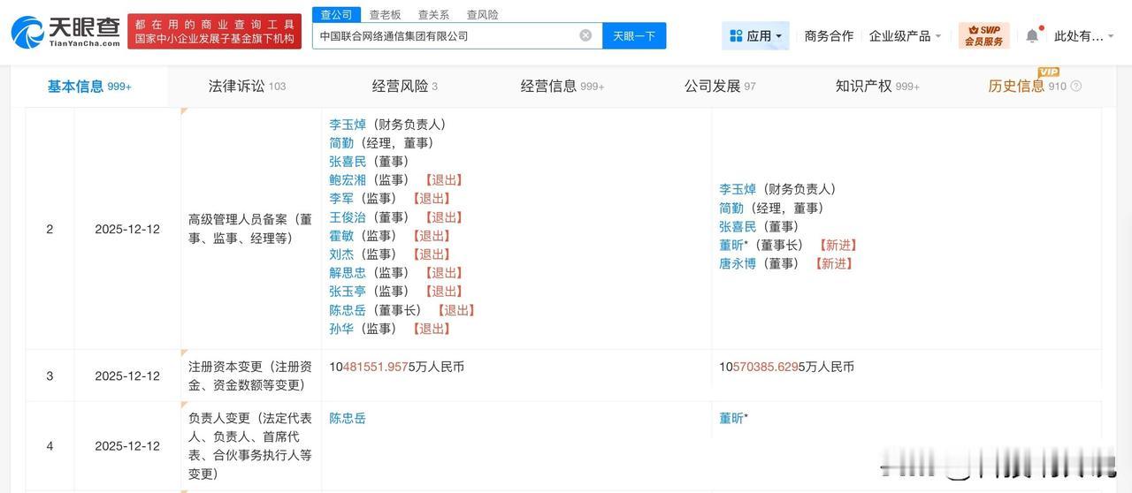Open 刘杰 supervisor profile link
Screen dimensions: 1132x493
(x=341, y=254)
